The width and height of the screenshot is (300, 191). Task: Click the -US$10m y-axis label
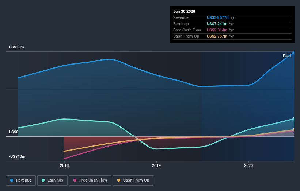click(17, 156)
